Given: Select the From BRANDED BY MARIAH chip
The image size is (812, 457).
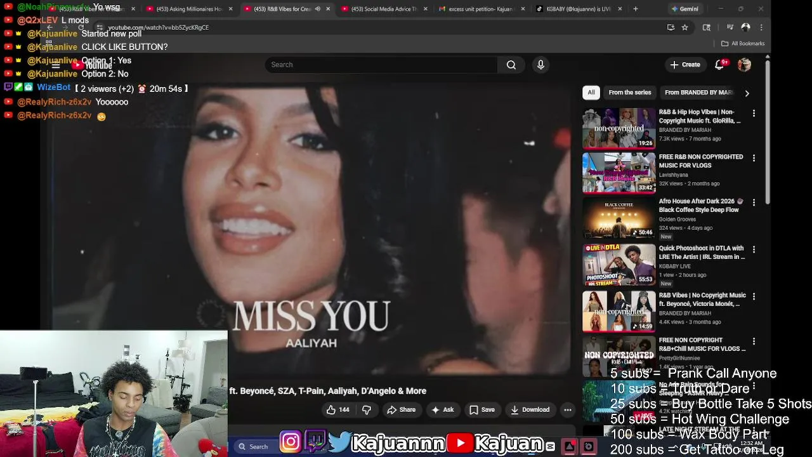Looking at the screenshot, I should pos(698,93).
